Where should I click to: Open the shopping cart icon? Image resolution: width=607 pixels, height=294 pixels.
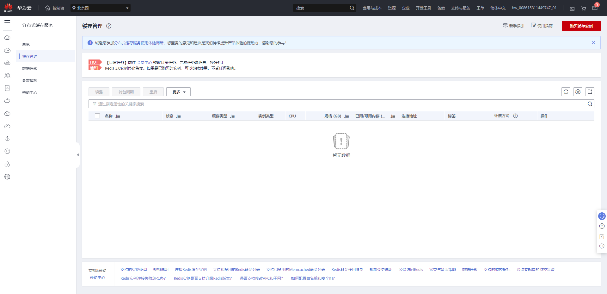(x=584, y=9)
